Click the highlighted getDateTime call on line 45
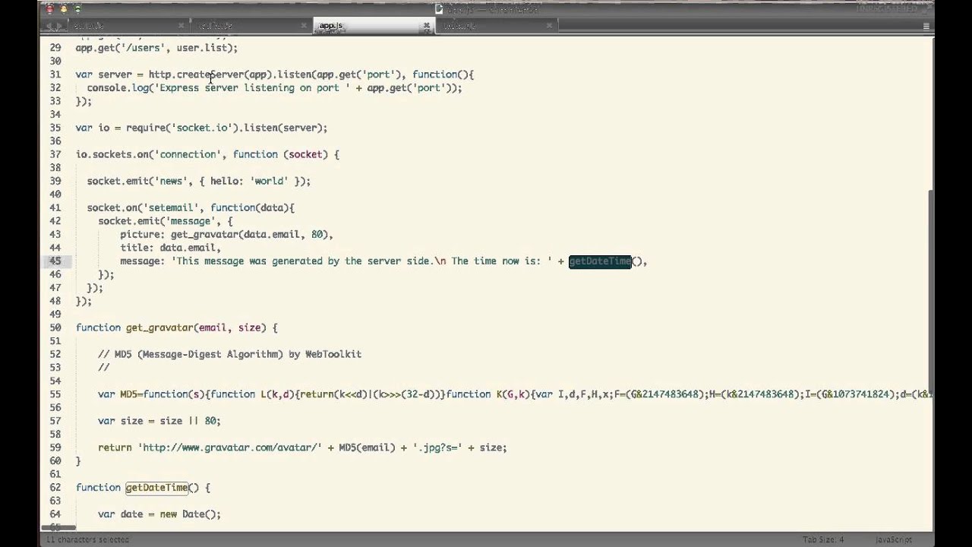 600,261
